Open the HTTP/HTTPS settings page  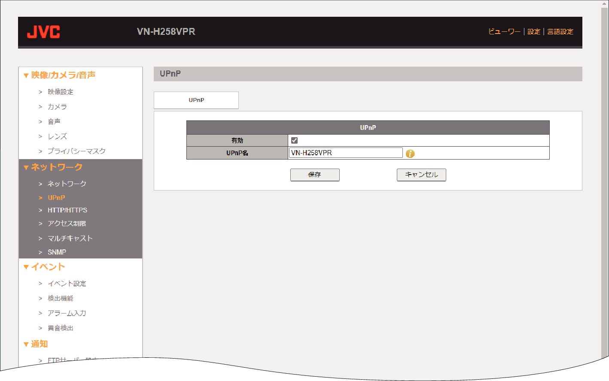coord(67,210)
